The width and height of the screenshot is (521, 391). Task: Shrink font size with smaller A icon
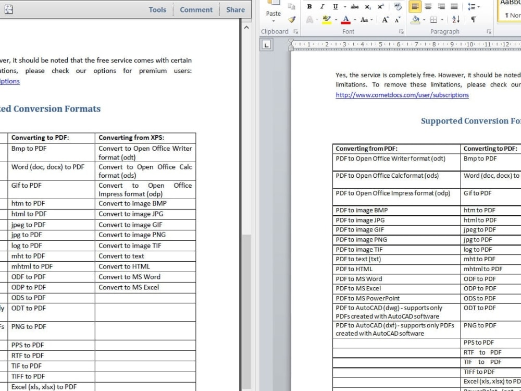(x=398, y=20)
